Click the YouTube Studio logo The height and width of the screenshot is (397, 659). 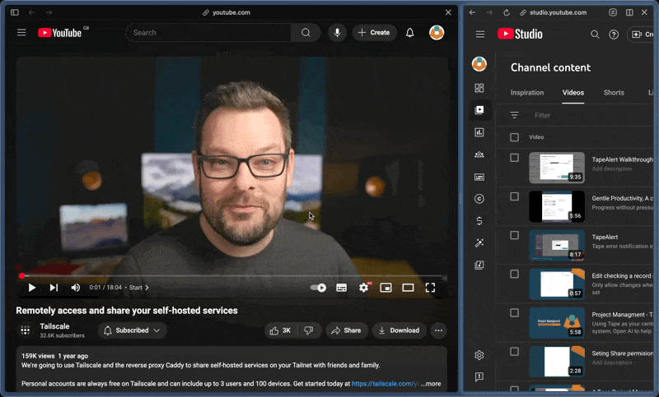(520, 34)
